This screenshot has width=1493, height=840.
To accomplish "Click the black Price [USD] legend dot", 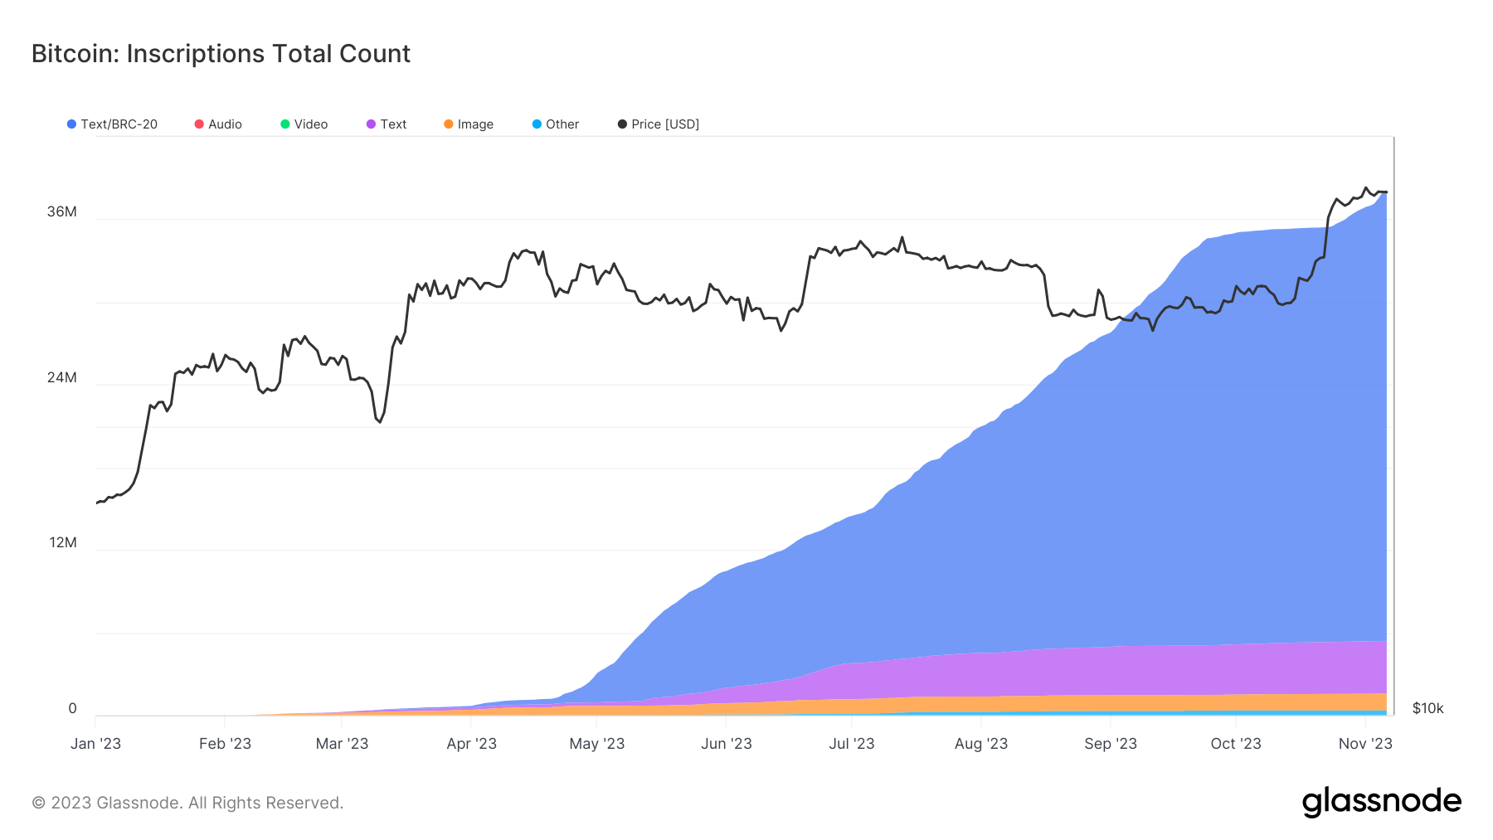I will [622, 124].
